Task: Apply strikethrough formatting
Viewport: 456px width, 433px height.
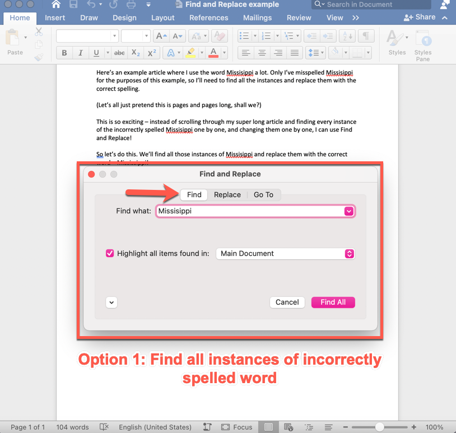Action: [119, 53]
